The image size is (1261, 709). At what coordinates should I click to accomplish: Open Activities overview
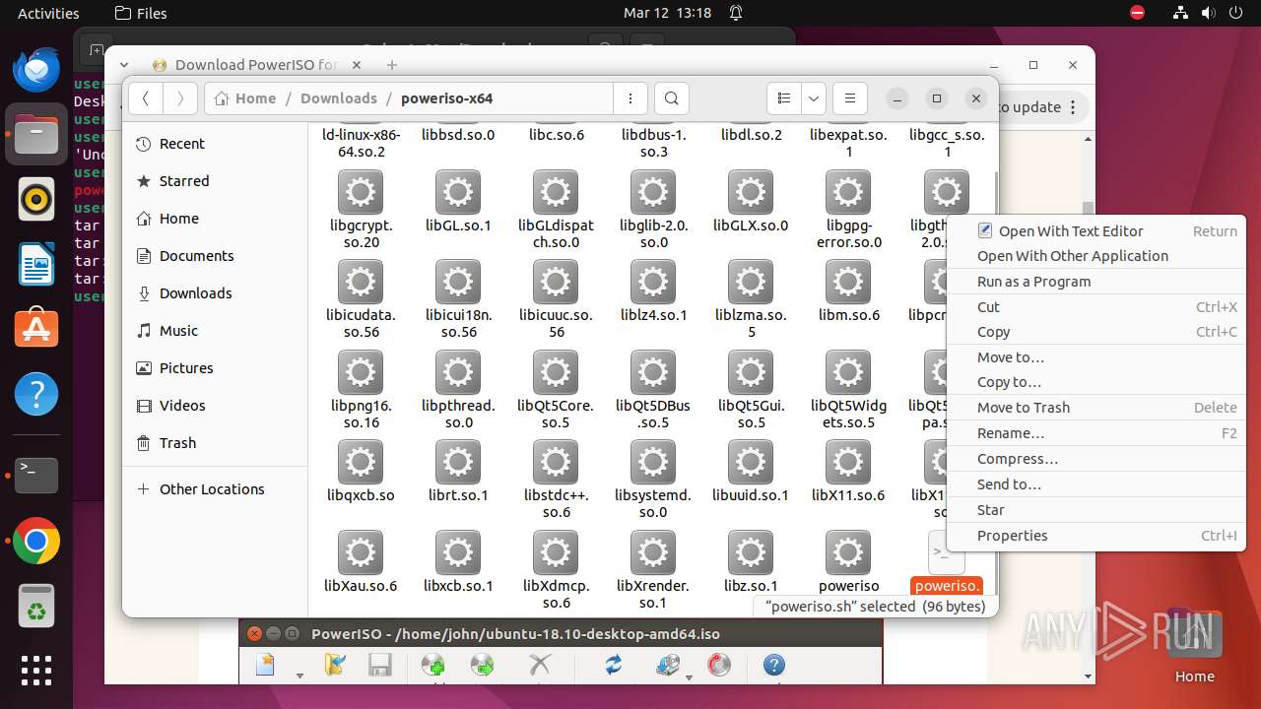pyautogui.click(x=48, y=14)
